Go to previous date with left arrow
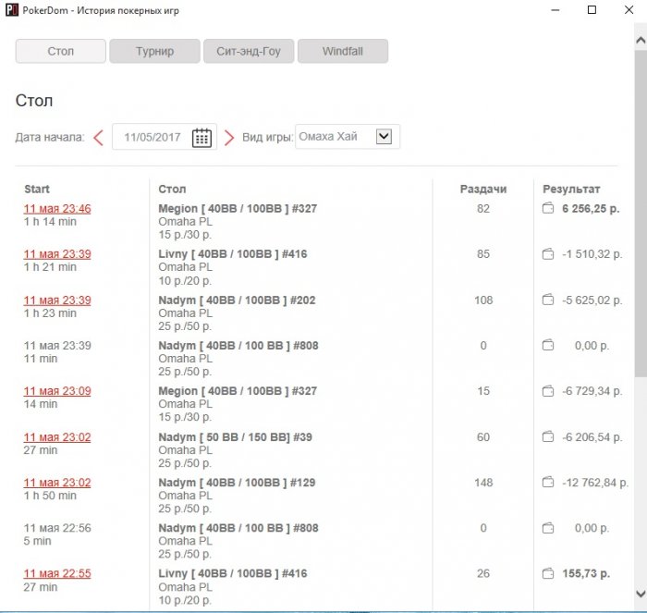 (x=98, y=138)
